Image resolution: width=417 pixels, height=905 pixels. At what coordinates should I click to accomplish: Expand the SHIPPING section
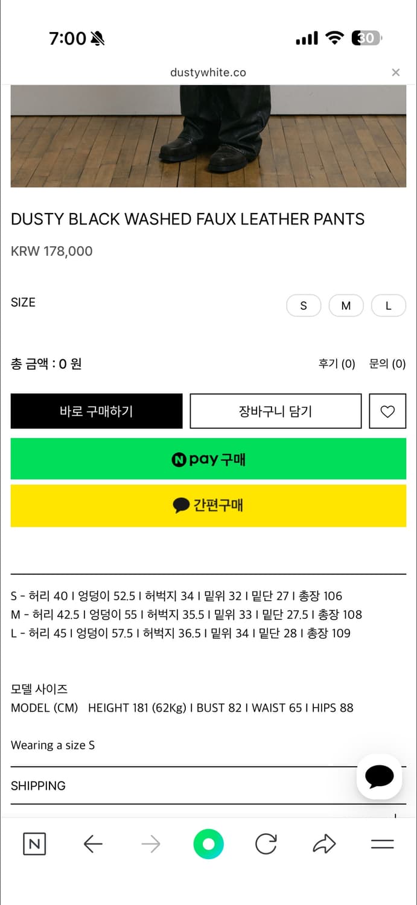pos(38,786)
